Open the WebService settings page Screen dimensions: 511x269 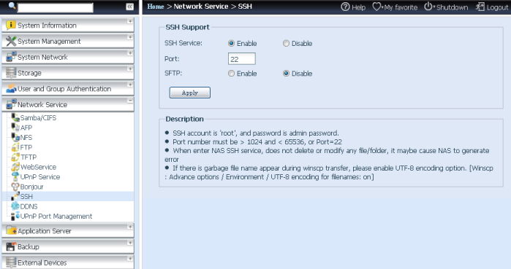(38, 167)
